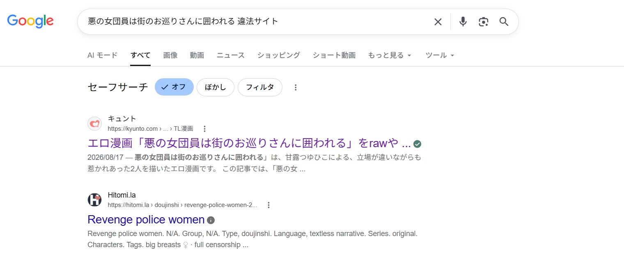Submit search with magnifying glass icon
This screenshot has height=257, width=624.
point(504,22)
